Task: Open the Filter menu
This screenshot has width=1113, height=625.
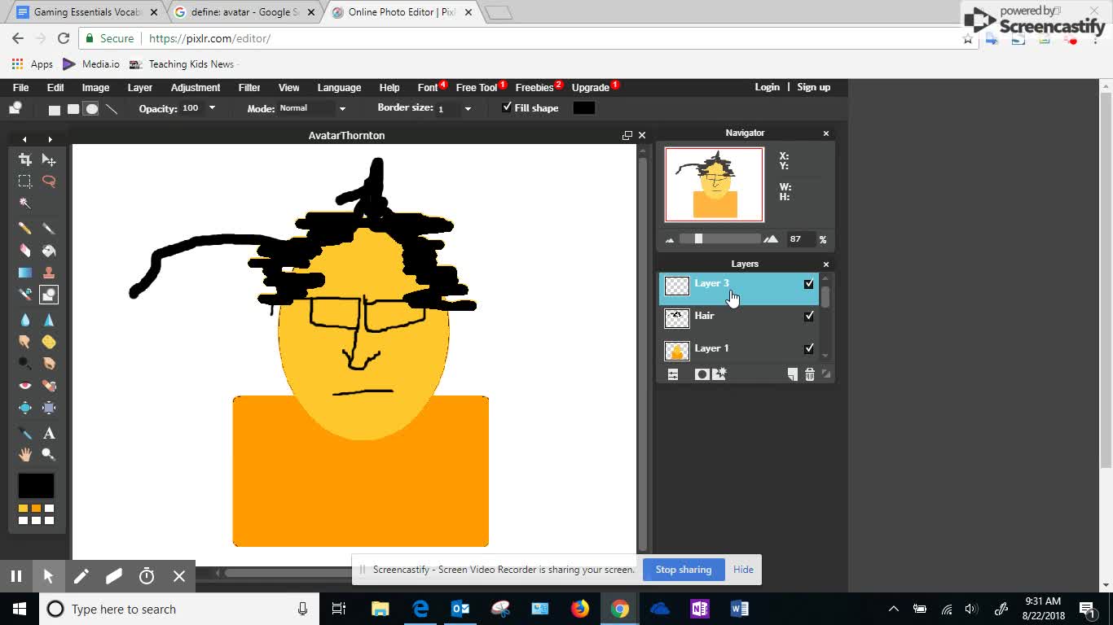Action: click(249, 87)
